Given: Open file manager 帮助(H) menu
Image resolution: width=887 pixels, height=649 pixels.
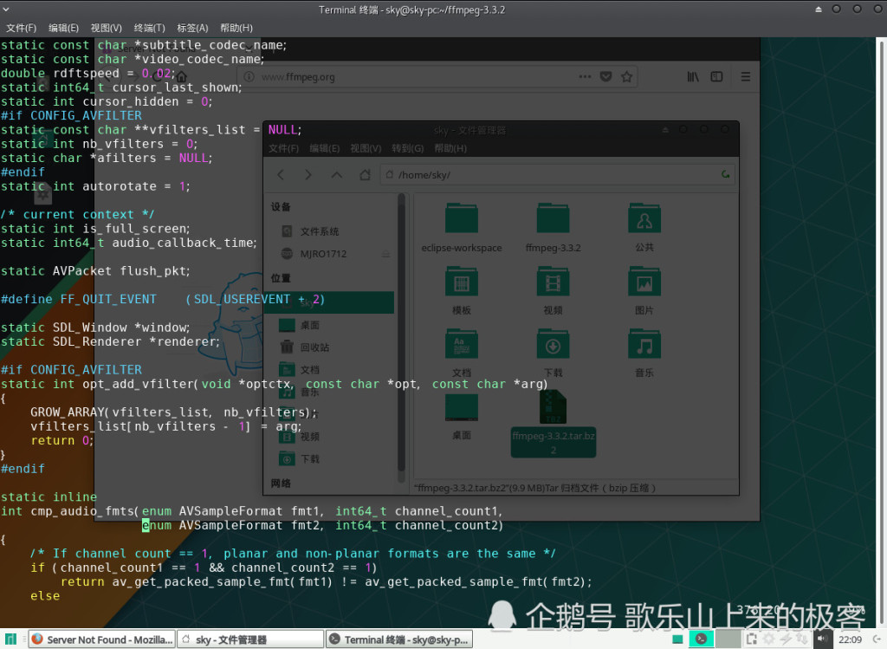Looking at the screenshot, I should point(450,148).
